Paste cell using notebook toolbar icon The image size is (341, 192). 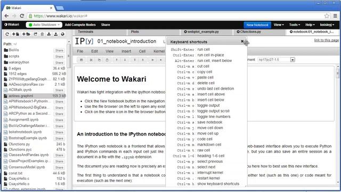107,60
